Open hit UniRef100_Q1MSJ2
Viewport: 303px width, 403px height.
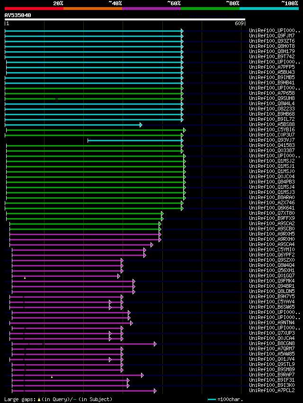point(272,161)
